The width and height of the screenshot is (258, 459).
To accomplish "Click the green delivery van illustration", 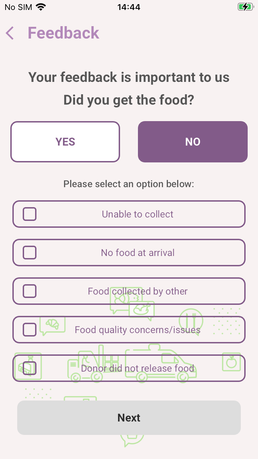I will point(160,365).
